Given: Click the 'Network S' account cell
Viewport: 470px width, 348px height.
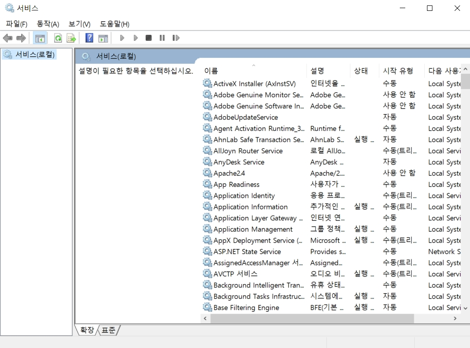Looking at the screenshot, I should [x=444, y=252].
